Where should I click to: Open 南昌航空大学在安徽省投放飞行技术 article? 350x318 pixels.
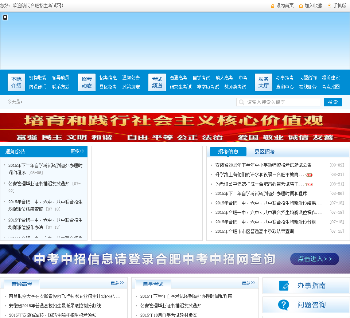tap(64, 297)
